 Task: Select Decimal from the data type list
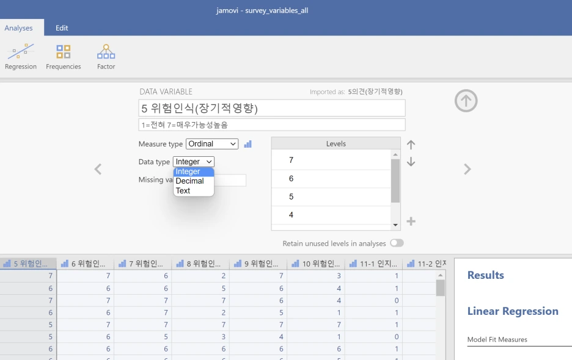point(189,181)
